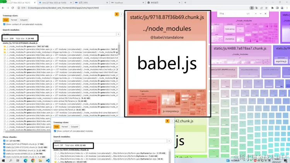Click the module list vertical scrollbar
290x163 pixels.
click(119, 50)
